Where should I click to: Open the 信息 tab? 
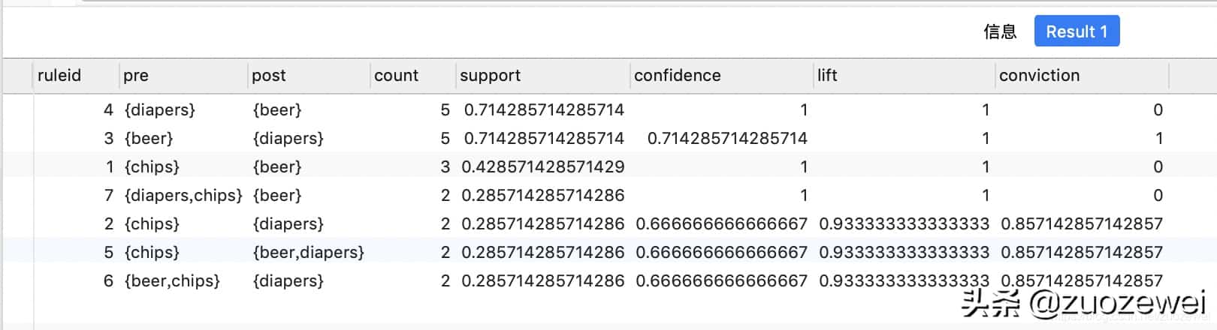(x=999, y=31)
